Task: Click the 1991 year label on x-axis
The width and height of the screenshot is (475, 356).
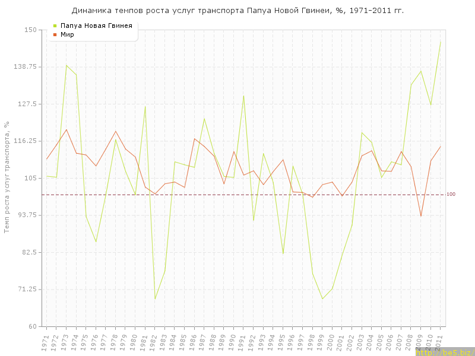Action: (x=243, y=342)
